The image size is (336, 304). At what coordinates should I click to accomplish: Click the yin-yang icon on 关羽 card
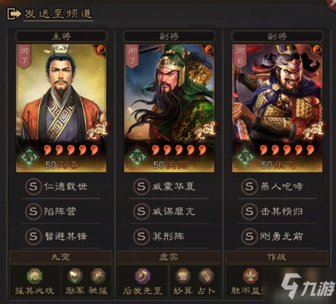coord(208,50)
